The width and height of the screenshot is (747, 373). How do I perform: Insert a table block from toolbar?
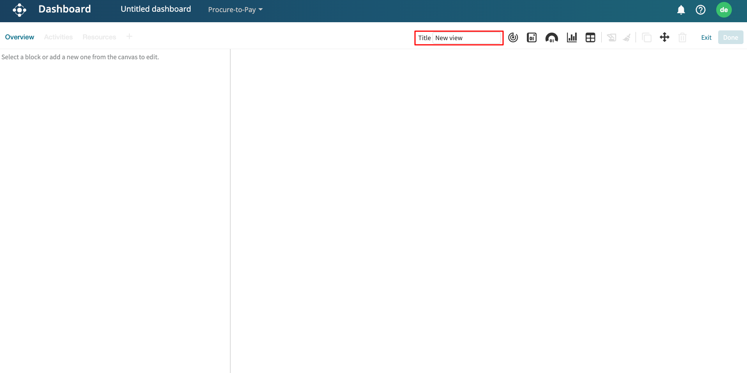(x=590, y=37)
